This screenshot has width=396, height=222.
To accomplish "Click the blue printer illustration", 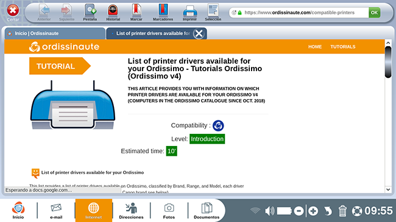I will (72, 105).
